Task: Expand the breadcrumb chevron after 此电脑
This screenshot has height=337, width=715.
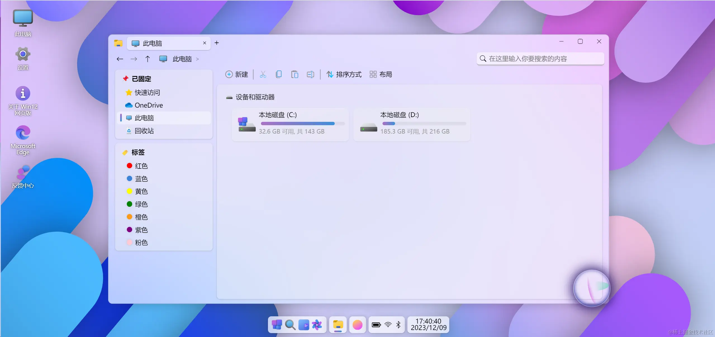Action: (198, 59)
